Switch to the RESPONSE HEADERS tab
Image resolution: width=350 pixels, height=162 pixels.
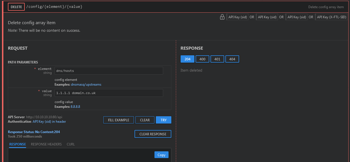point(46,144)
